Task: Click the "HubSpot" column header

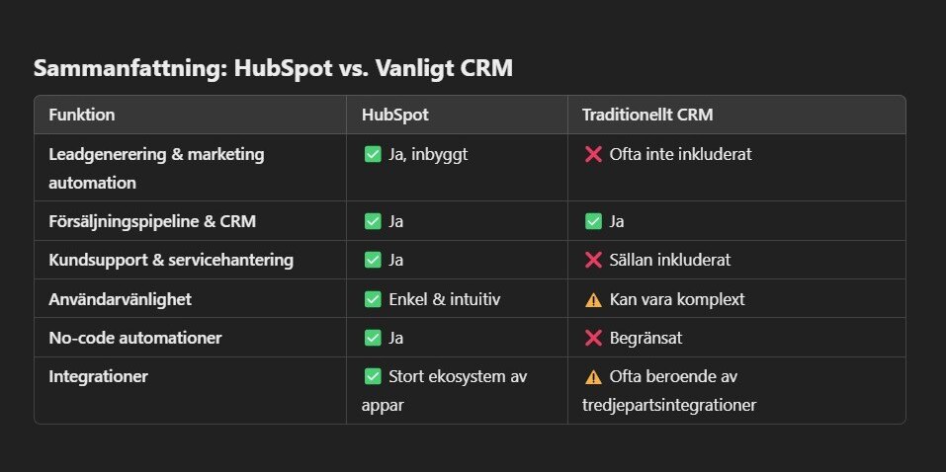Action: click(395, 115)
